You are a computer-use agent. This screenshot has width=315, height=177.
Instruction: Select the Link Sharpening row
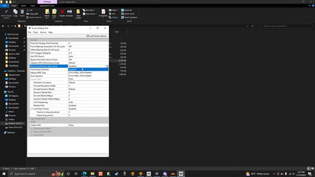pyautogui.click(x=69, y=102)
